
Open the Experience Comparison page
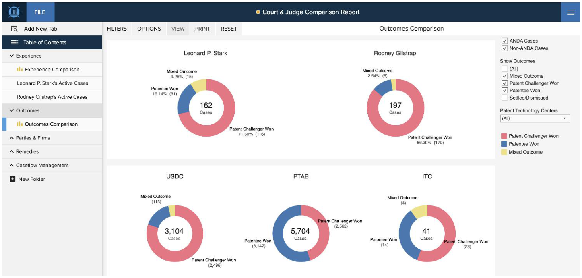tap(52, 69)
